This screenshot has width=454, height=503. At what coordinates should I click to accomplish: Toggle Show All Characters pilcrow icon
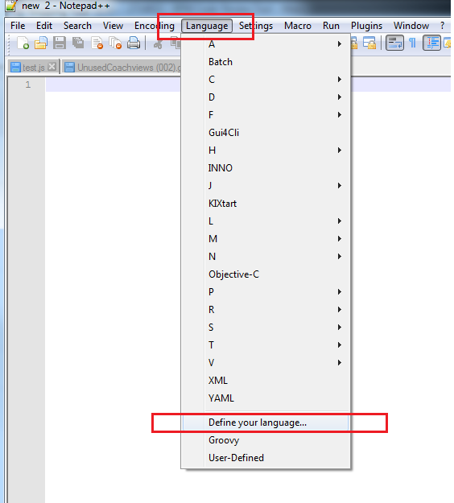click(413, 43)
